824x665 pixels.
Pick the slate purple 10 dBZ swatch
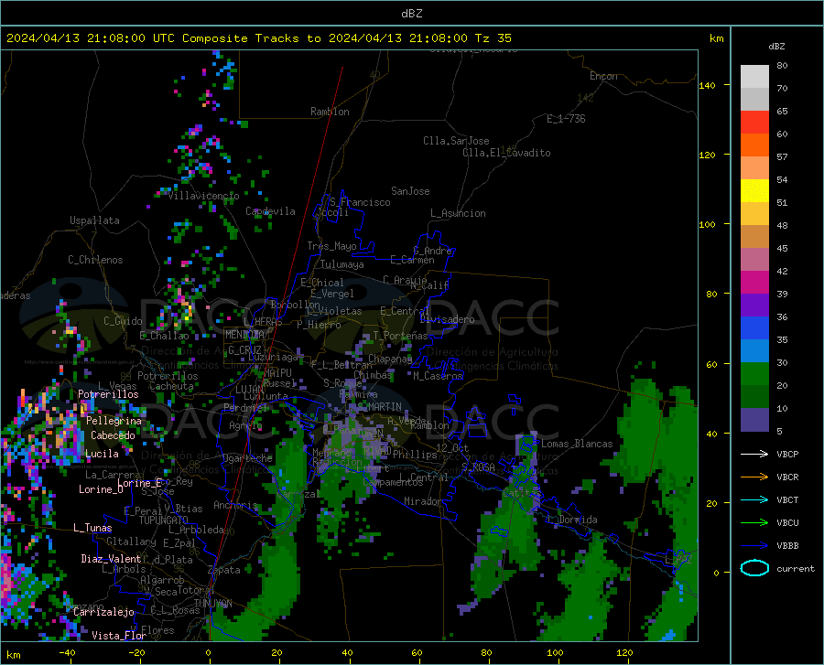754,420
